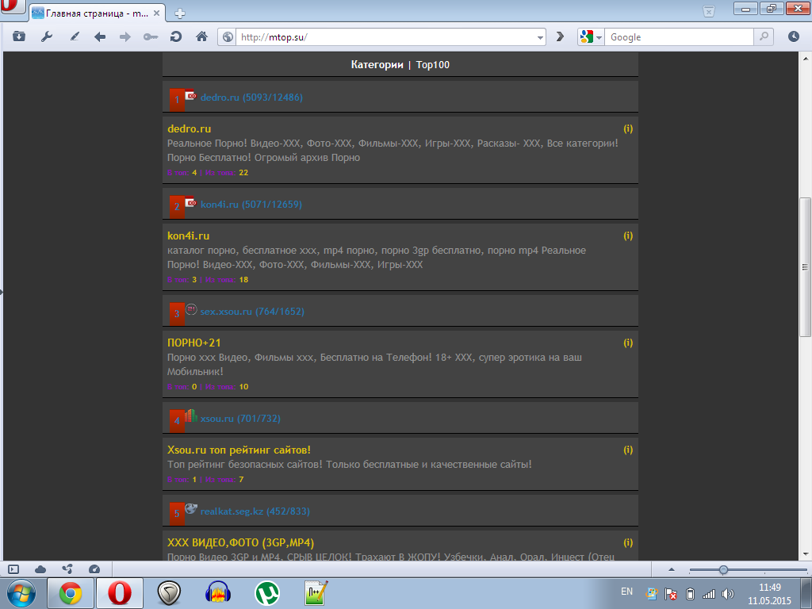Close the Главная страница tab
The image size is (812, 609).
tap(157, 13)
